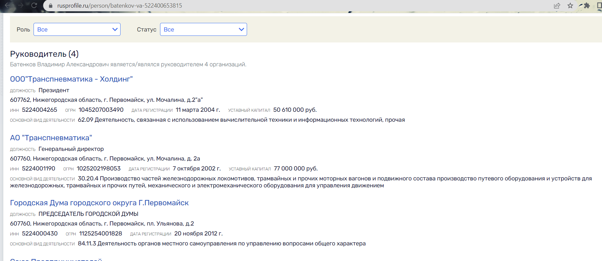Open the АО "Транспневматика" company link
This screenshot has height=261, width=602.
click(51, 138)
